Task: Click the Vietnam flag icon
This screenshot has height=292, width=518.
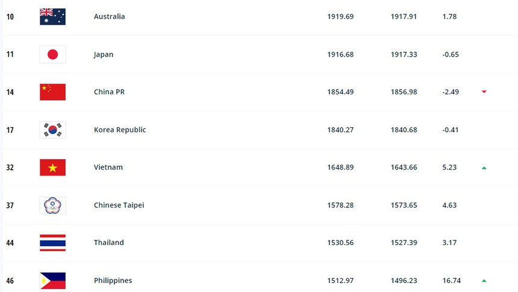Action: tap(52, 168)
